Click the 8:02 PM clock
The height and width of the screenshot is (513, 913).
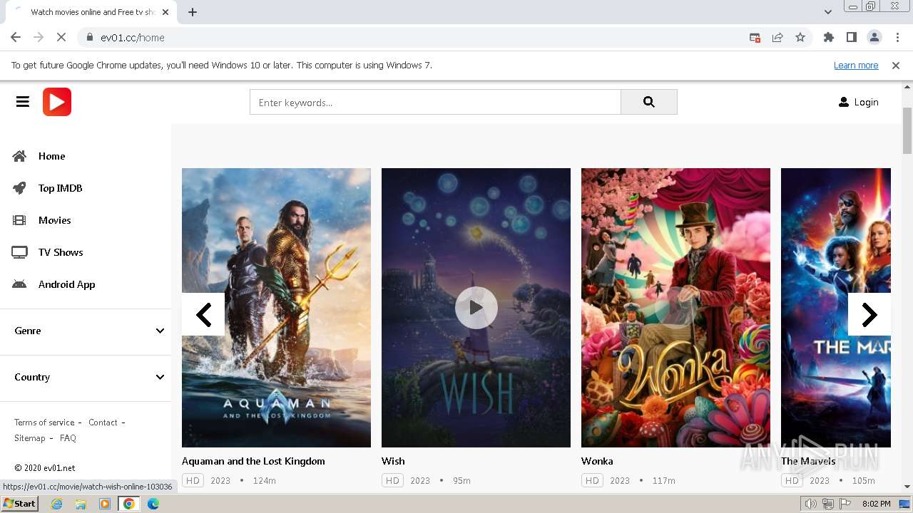[x=876, y=504]
